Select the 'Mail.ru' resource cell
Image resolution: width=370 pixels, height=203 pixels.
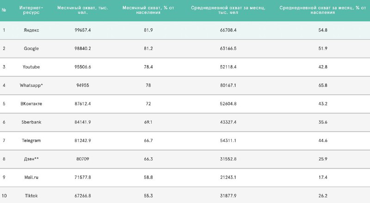[31, 177]
